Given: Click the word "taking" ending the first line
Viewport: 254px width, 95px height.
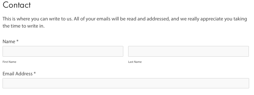Looking at the screenshot, I should [240, 19].
